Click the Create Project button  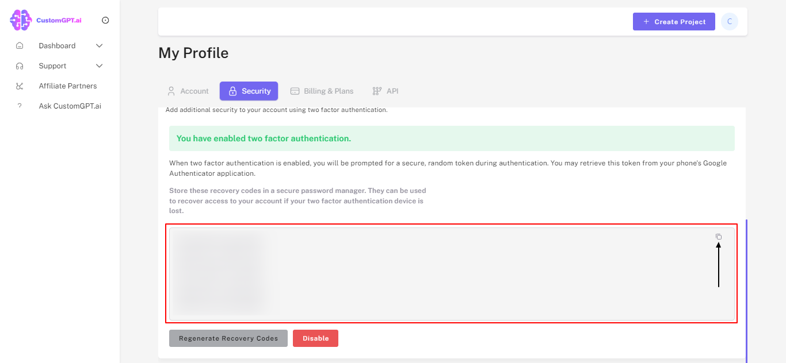tap(674, 21)
